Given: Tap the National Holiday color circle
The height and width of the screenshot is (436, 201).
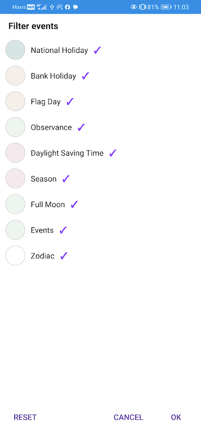Looking at the screenshot, I should click(15, 50).
